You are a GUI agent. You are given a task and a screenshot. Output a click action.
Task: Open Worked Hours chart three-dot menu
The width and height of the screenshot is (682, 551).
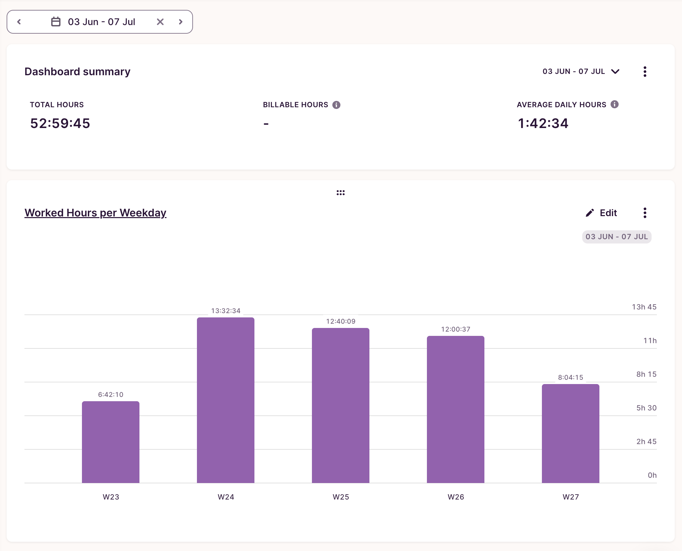click(645, 213)
